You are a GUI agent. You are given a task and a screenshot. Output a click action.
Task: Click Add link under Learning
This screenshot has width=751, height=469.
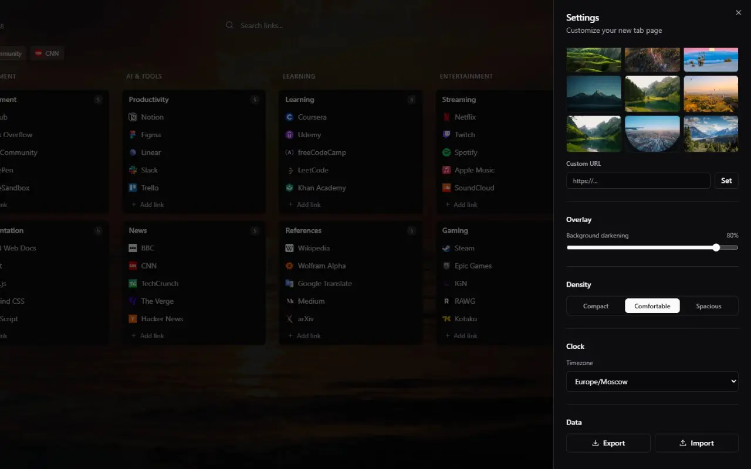305,205
